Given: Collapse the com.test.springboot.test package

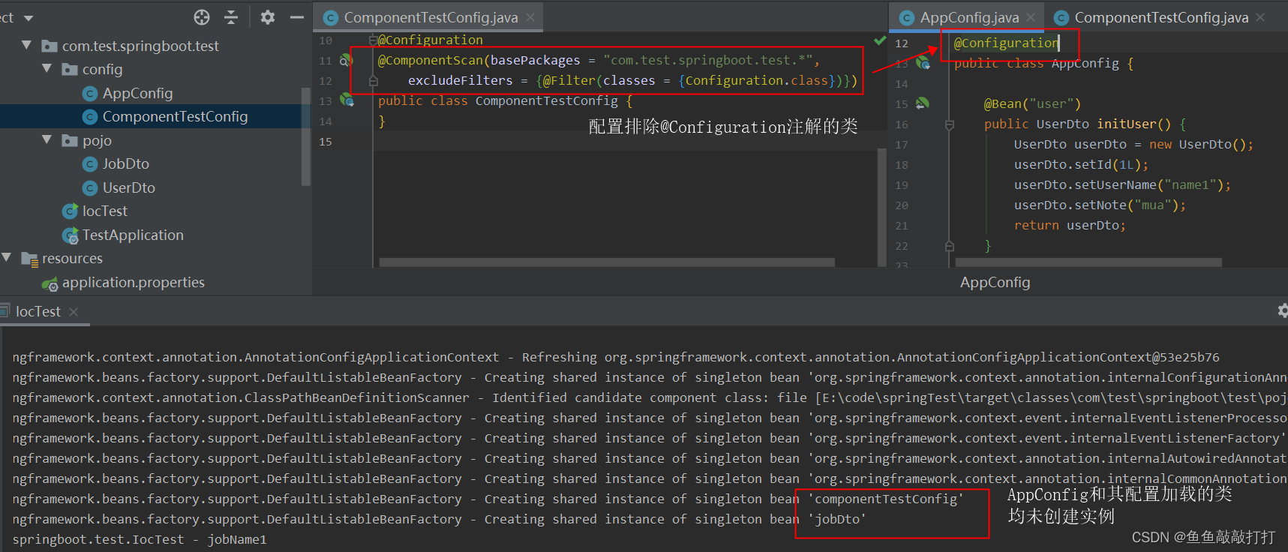Looking at the screenshot, I should click(26, 46).
